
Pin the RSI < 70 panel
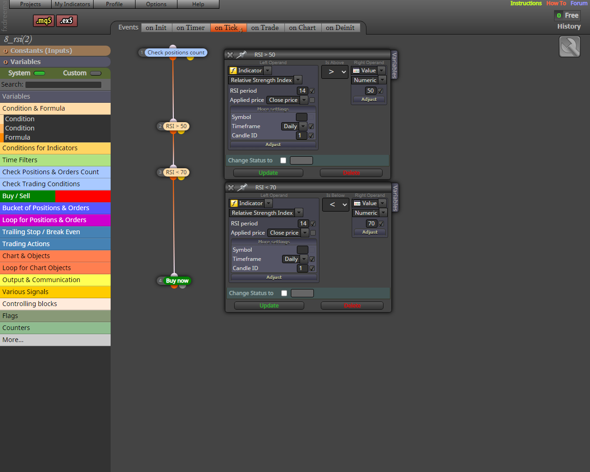(x=242, y=188)
